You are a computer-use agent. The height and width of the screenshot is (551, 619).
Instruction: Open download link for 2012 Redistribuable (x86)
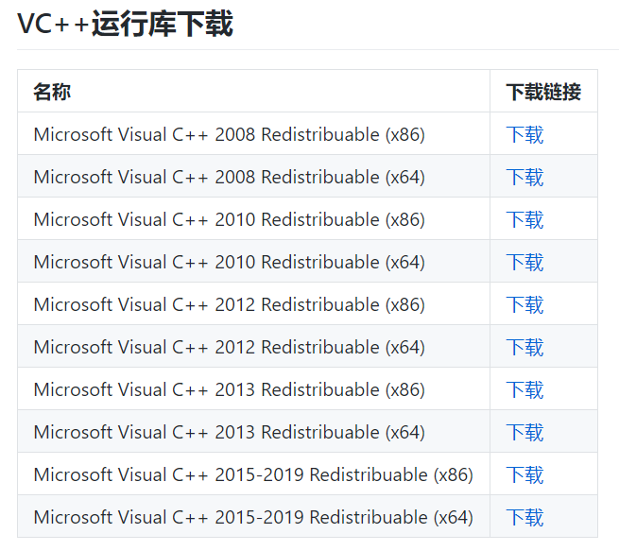[x=524, y=305]
